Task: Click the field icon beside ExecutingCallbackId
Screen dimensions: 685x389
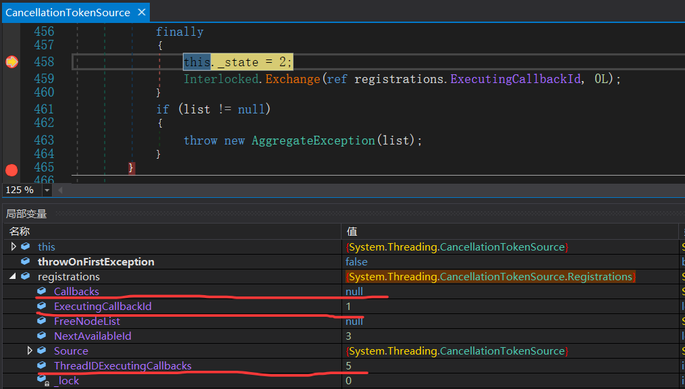Action: point(41,306)
